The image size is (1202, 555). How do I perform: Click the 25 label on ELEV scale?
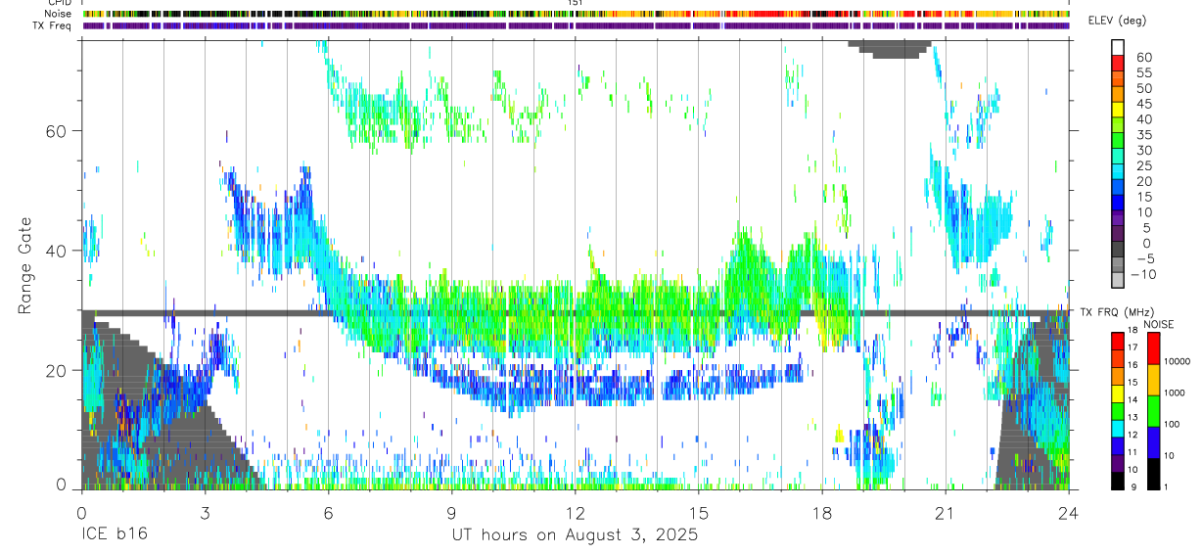click(1143, 165)
